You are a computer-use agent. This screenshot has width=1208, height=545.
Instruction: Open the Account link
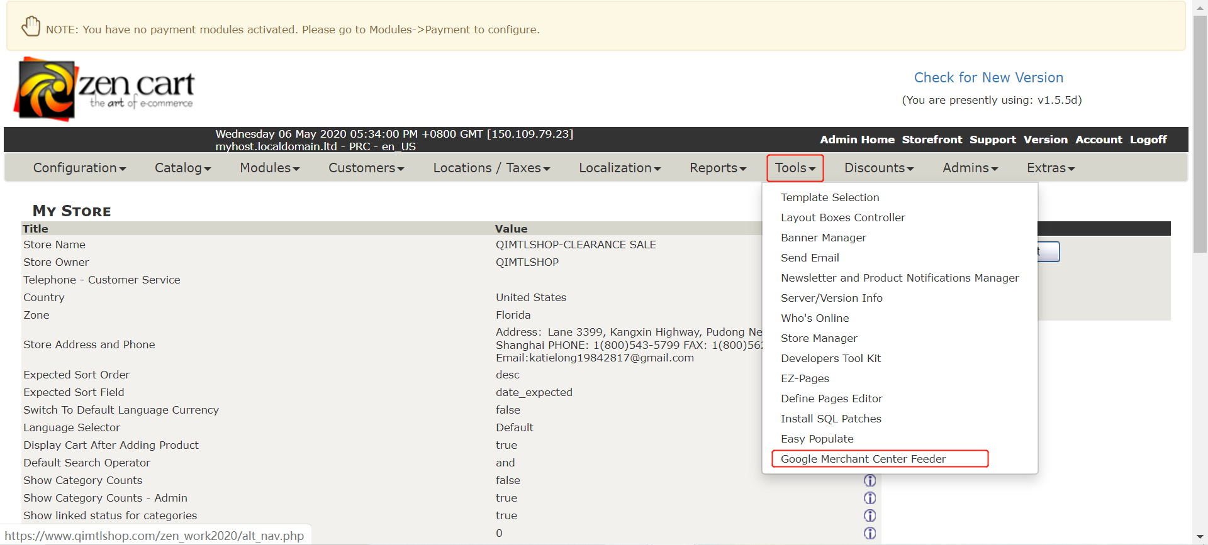[x=1099, y=140]
